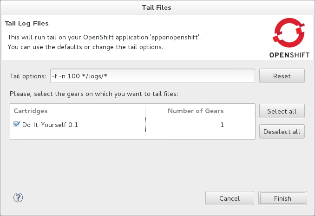Click the Tail Files title bar
Viewport: 315px width, 216px height.
click(x=157, y=7)
